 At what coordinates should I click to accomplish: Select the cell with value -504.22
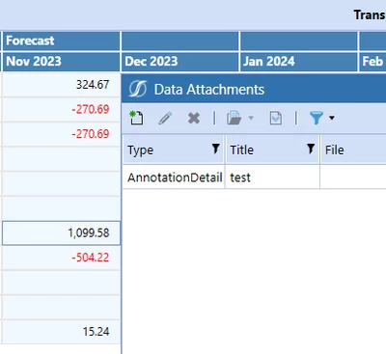[61, 258]
